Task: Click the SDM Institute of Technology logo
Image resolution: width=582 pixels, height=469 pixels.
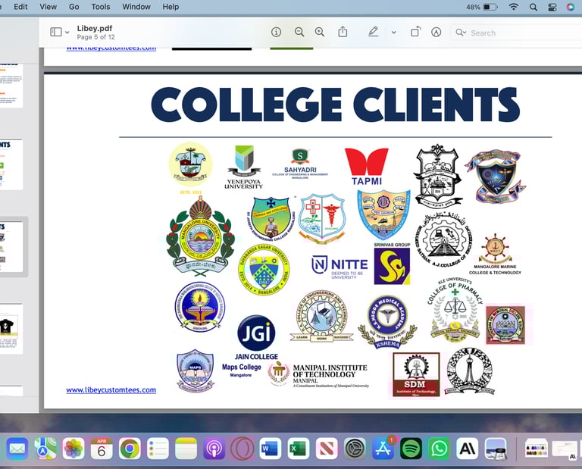Action: click(x=416, y=374)
